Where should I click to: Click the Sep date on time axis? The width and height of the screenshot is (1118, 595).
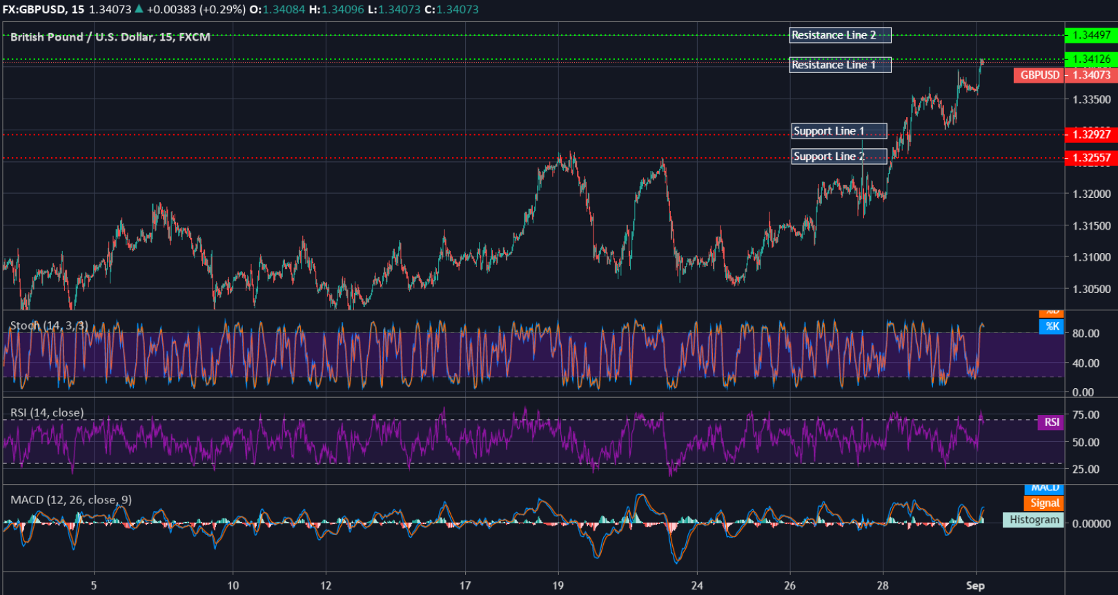click(975, 585)
